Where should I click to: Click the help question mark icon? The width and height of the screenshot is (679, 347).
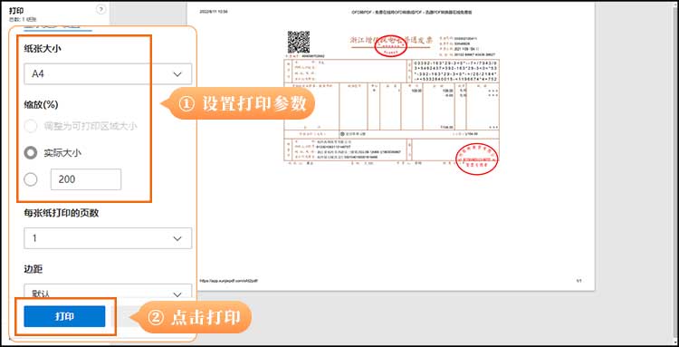pyautogui.click(x=100, y=10)
